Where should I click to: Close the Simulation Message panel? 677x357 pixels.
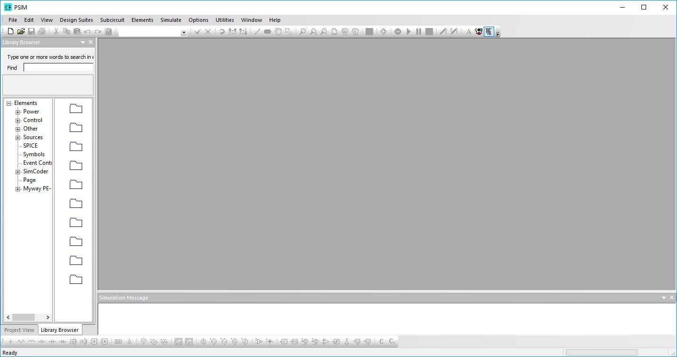pyautogui.click(x=672, y=298)
